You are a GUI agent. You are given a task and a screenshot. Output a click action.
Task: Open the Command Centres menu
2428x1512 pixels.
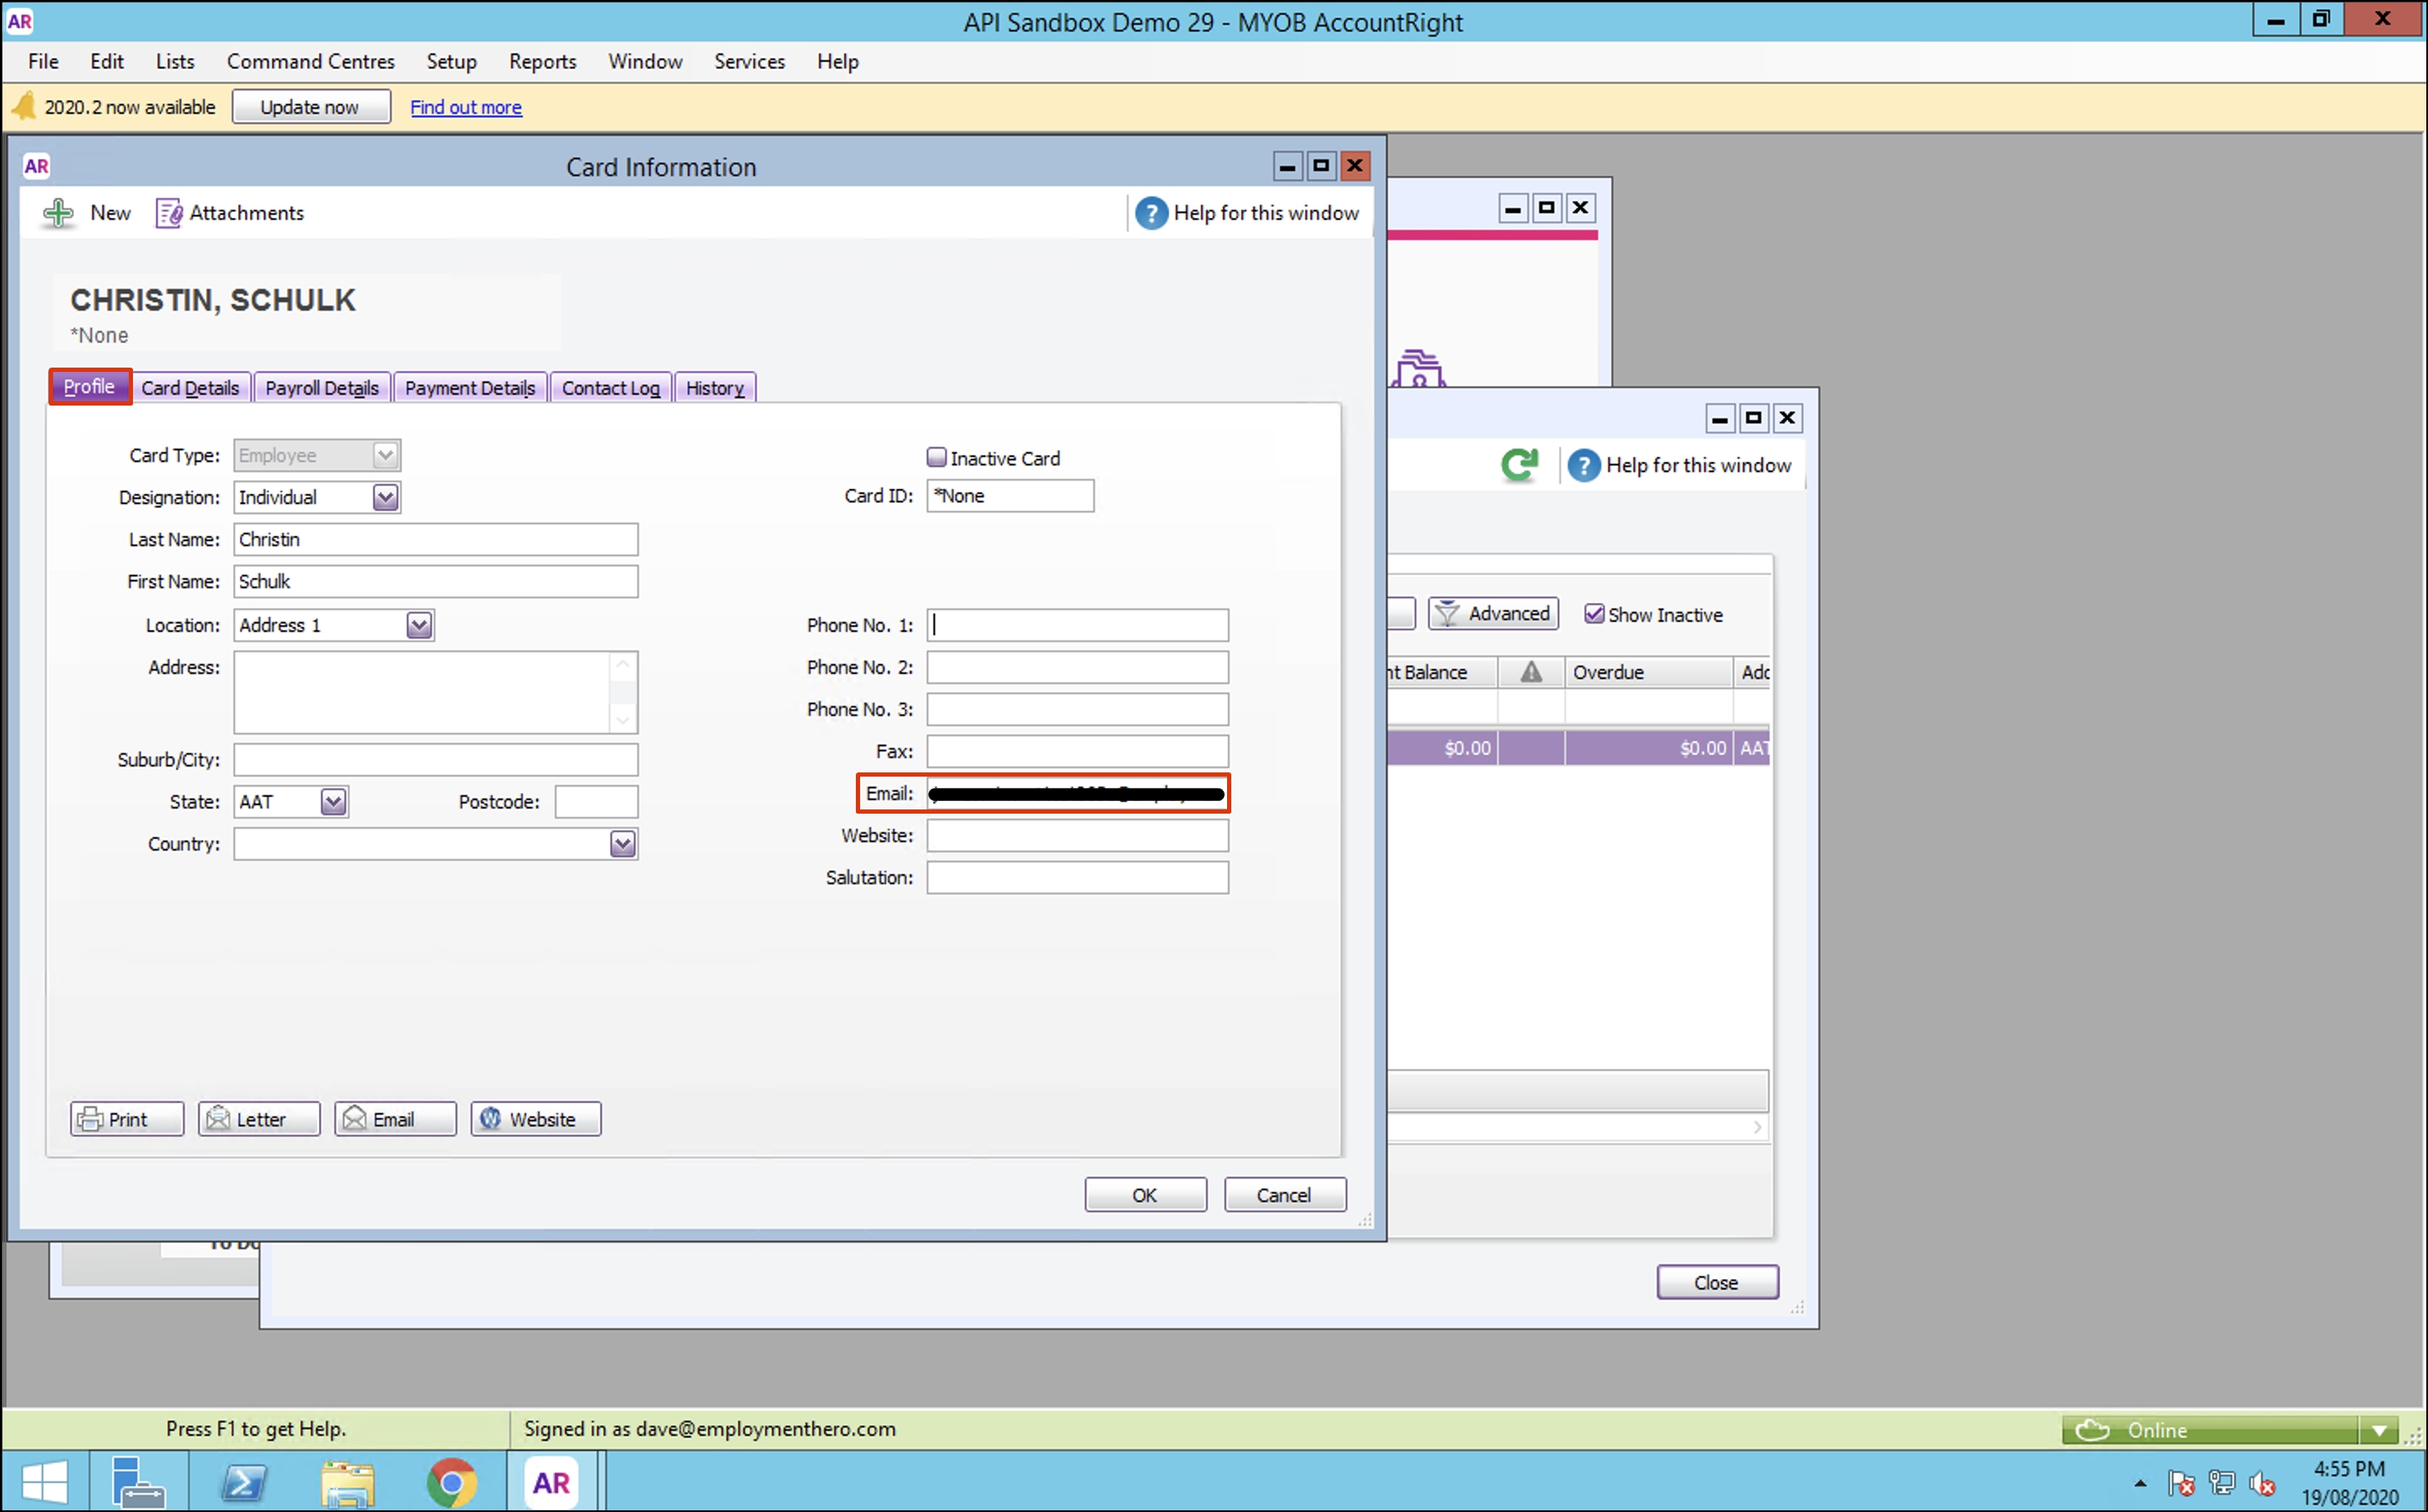pos(310,62)
